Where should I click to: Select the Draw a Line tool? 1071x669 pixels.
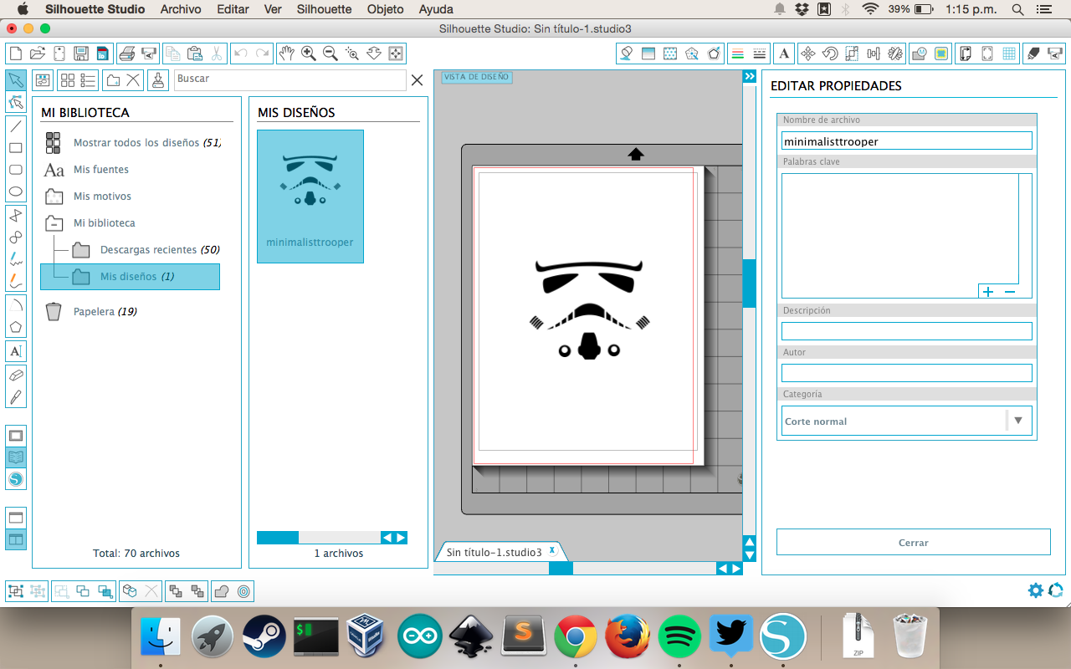pyautogui.click(x=15, y=126)
